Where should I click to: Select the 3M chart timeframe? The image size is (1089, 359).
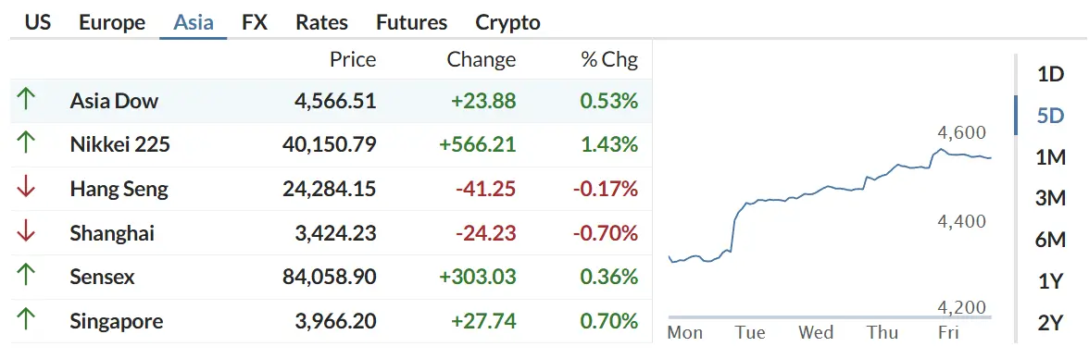click(1051, 199)
